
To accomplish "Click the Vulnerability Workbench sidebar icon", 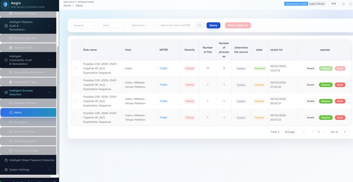I will [x=11, y=73].
